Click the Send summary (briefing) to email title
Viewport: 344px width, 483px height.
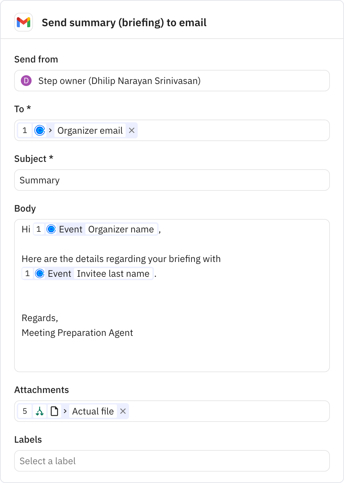tap(124, 23)
